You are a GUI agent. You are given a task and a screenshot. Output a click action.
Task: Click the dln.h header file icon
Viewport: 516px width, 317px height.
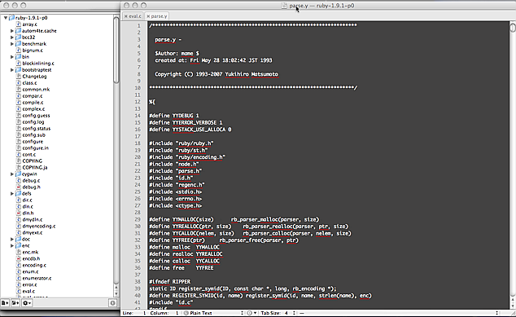19,213
